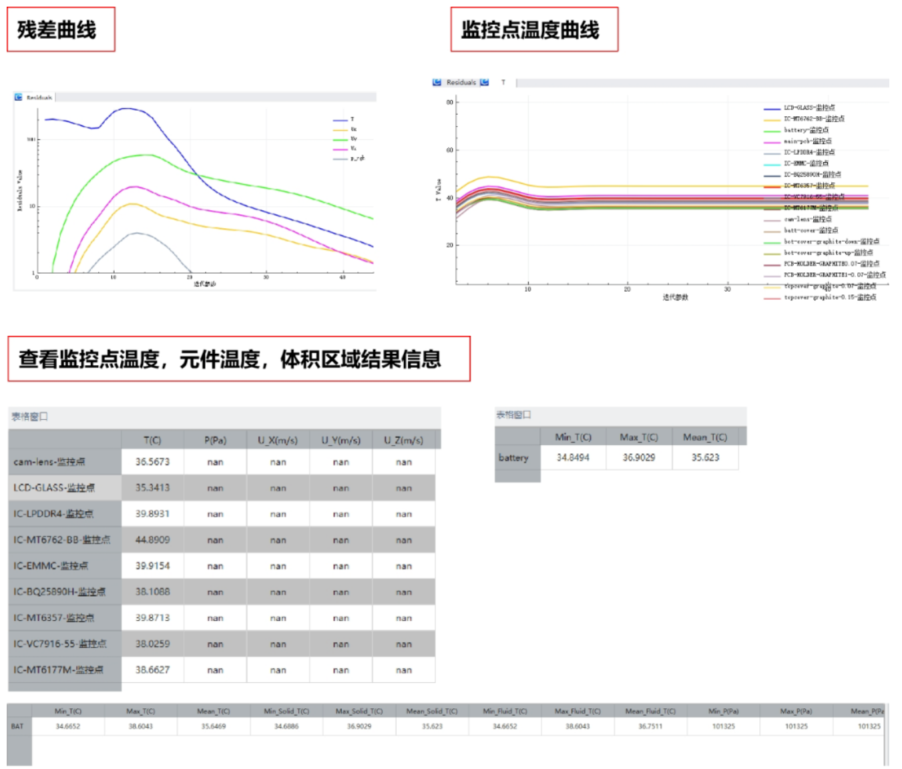Click the P(Pa) column header
The image size is (902, 769).
click(215, 441)
